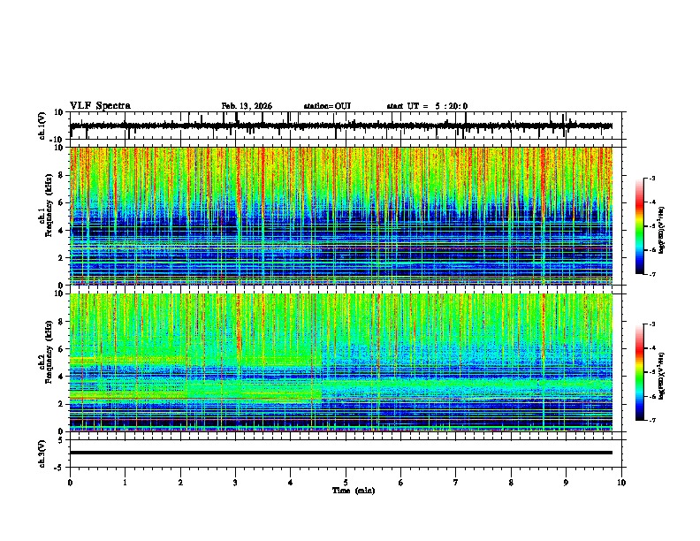The width and height of the screenshot is (700, 541).
Task: Click the "-3" tick on ch.1 colorbar
Action: [652, 179]
